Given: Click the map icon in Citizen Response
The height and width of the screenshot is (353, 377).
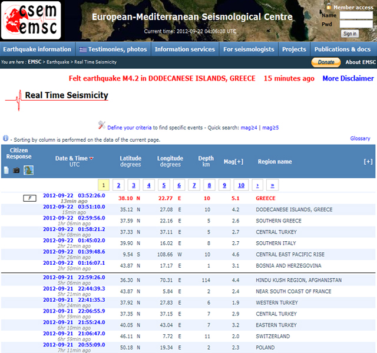Looking at the screenshot, I should (28, 170).
